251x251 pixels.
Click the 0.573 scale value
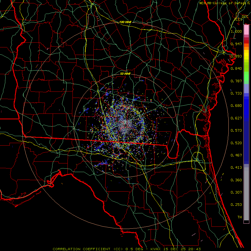[236, 131]
